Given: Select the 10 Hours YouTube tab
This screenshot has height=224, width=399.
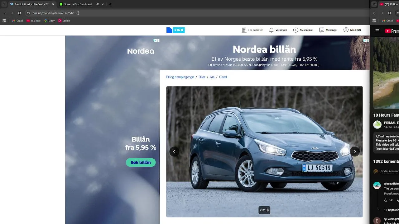Looking at the screenshot, I should (x=388, y=4).
